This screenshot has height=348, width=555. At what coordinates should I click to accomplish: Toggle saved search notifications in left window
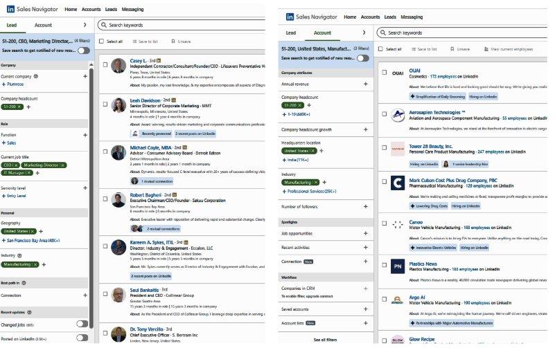pos(84,51)
